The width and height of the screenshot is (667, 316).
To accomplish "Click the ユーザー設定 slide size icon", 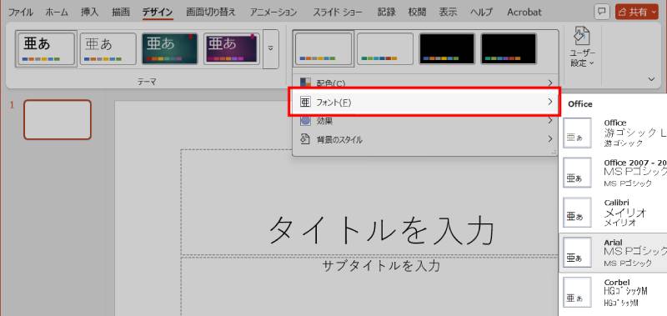I will tap(582, 36).
